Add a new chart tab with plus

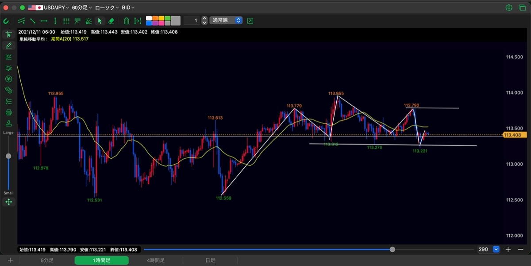coord(10,261)
